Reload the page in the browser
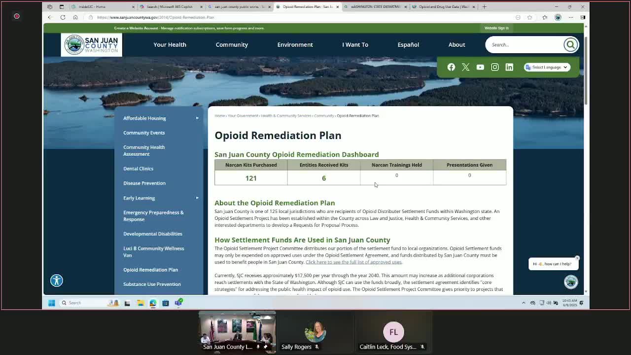 point(63,17)
